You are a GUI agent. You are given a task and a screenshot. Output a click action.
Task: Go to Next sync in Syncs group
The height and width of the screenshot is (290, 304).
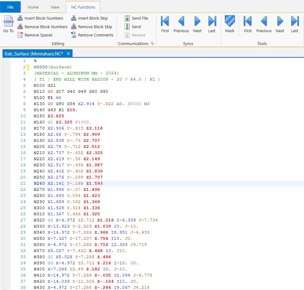(x=197, y=24)
